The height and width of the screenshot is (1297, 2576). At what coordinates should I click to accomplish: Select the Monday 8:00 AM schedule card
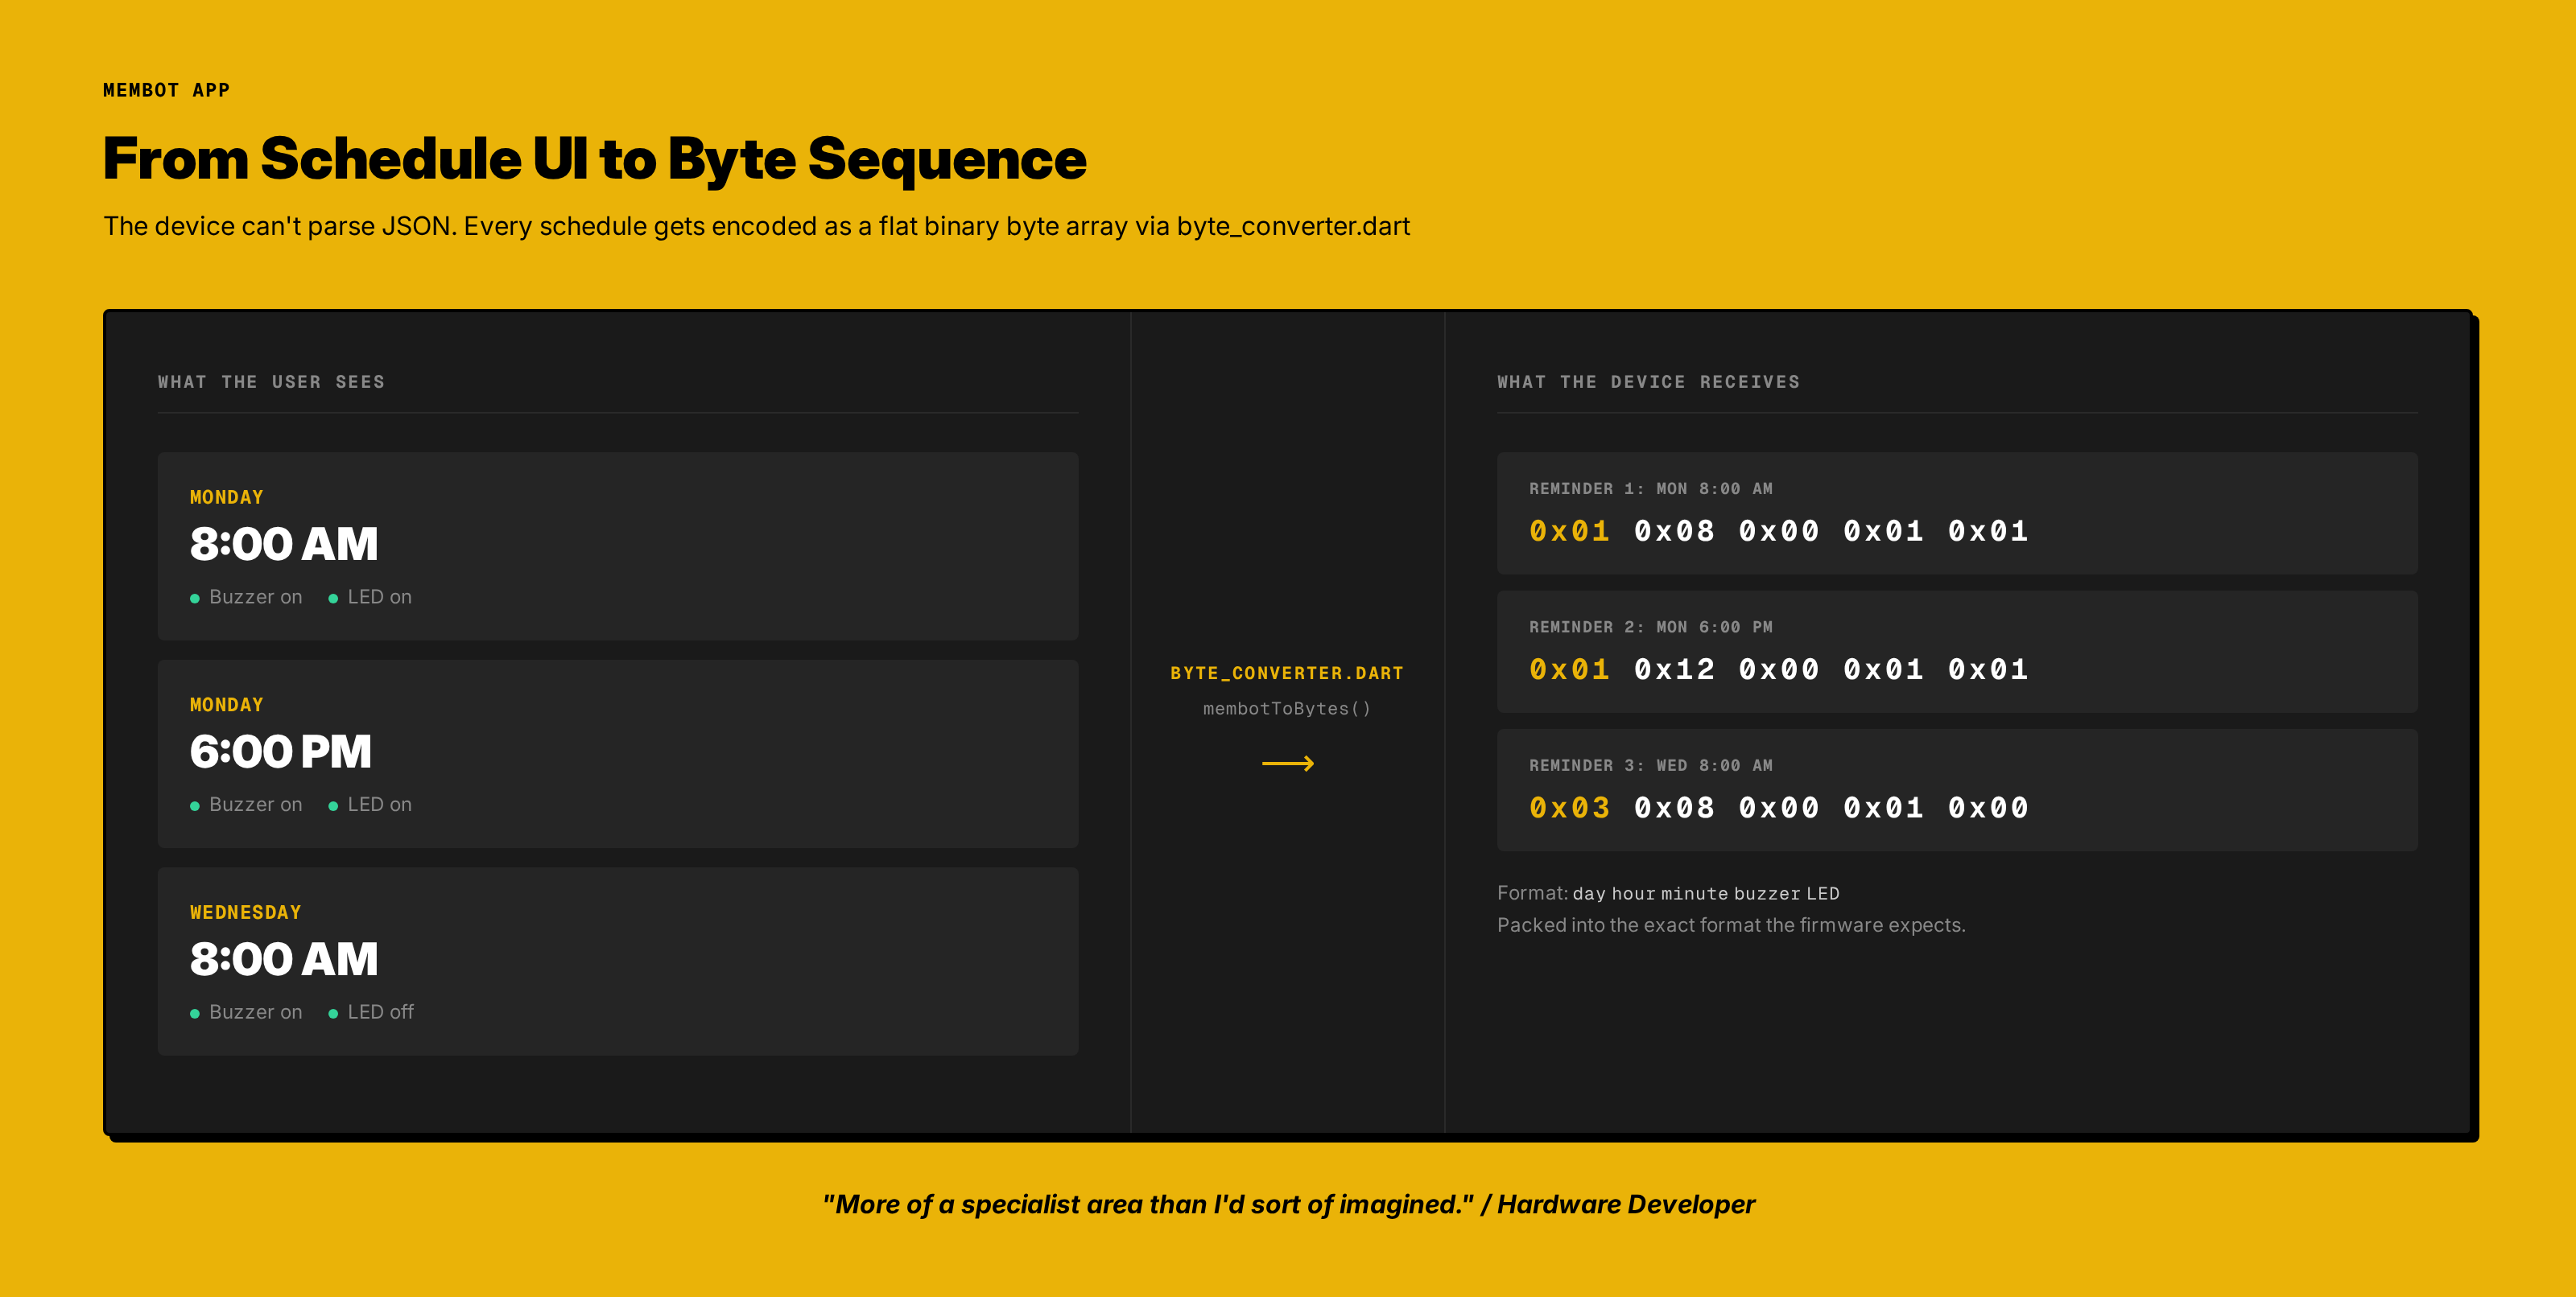pyautogui.click(x=617, y=546)
